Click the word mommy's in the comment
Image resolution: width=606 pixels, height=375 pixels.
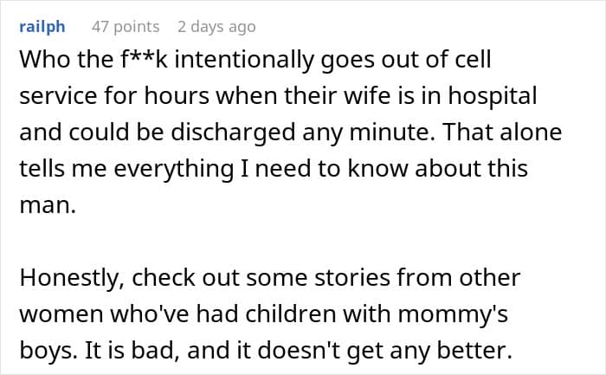(453, 314)
